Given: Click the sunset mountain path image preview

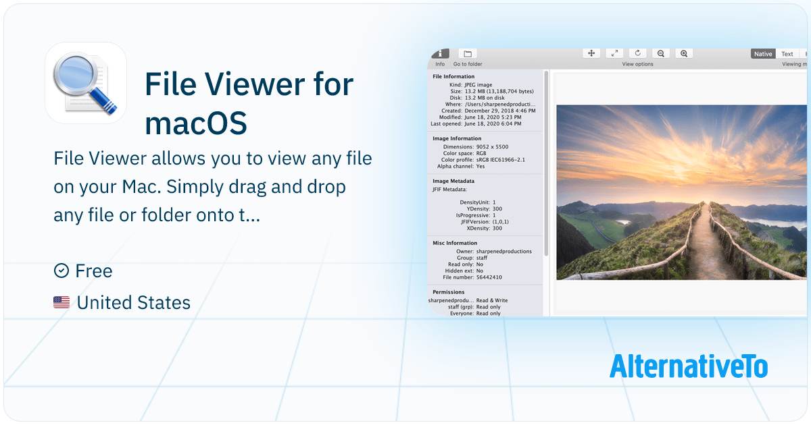Looking at the screenshot, I should pyautogui.click(x=681, y=192).
